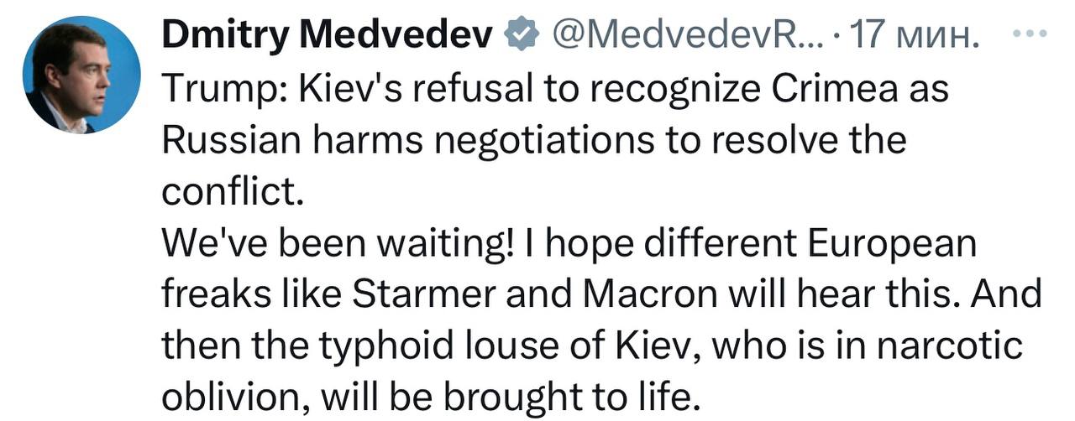The width and height of the screenshot is (1075, 421).
Task: Open the three-dot more options menu
Action: (x=1029, y=35)
